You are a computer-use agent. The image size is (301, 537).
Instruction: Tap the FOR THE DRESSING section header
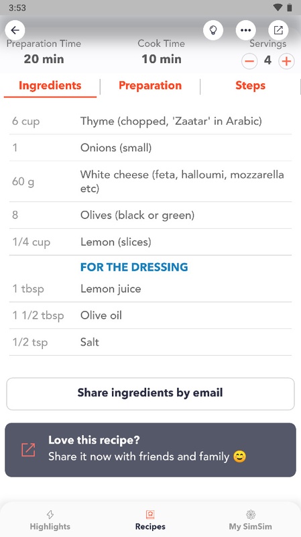tap(134, 267)
